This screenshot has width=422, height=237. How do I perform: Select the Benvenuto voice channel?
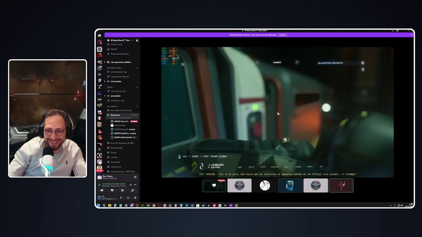(x=122, y=116)
